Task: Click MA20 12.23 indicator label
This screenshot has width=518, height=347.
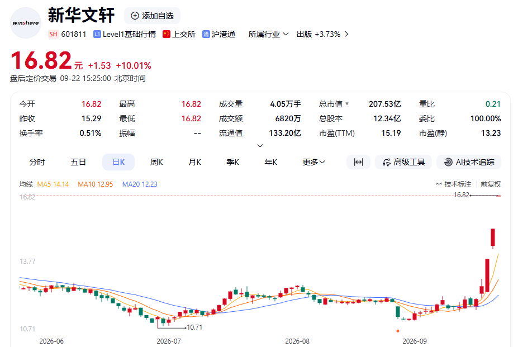Action: 140,184
